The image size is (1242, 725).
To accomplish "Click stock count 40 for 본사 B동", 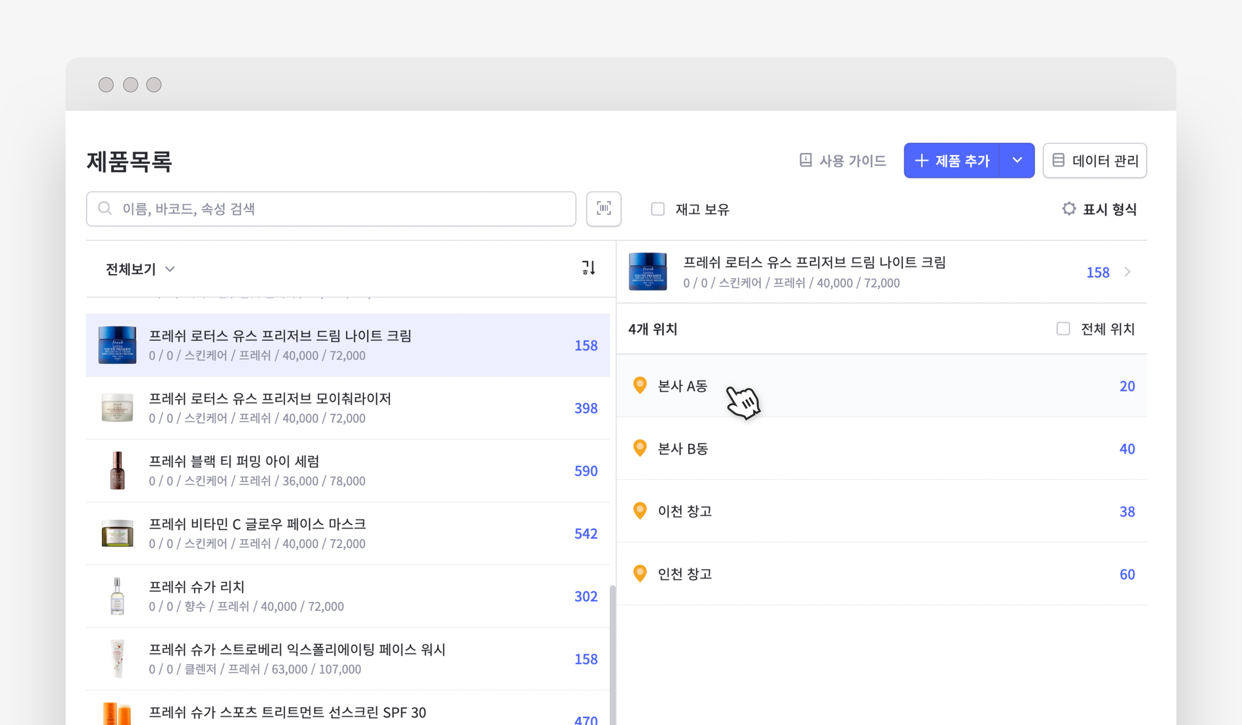I will tap(1127, 449).
